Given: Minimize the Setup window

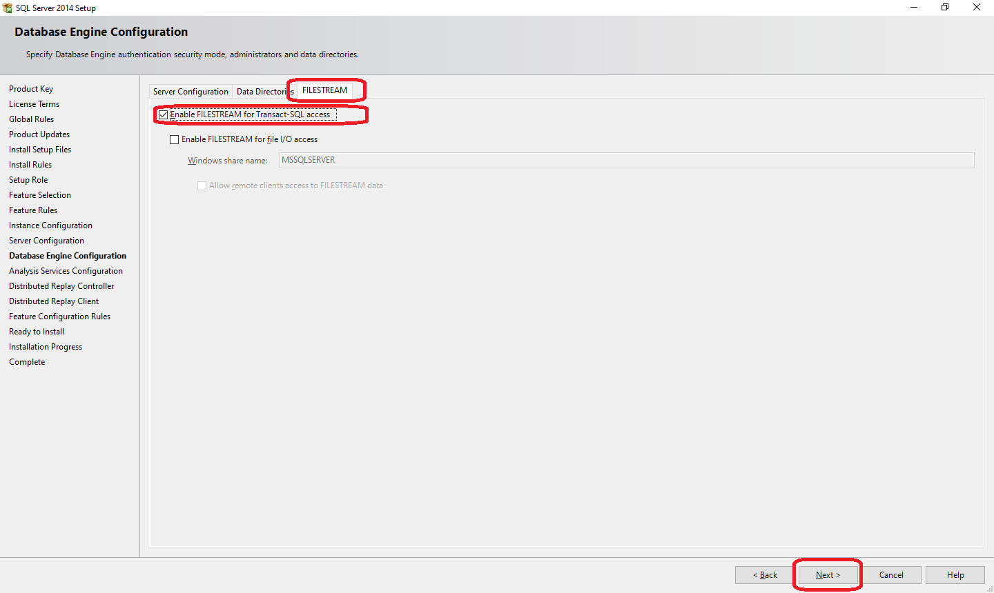Looking at the screenshot, I should click(914, 8).
